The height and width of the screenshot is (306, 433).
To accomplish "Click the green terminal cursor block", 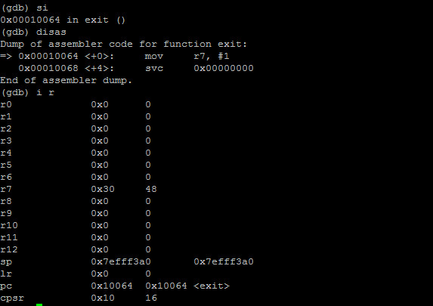I will (x=39, y=304).
